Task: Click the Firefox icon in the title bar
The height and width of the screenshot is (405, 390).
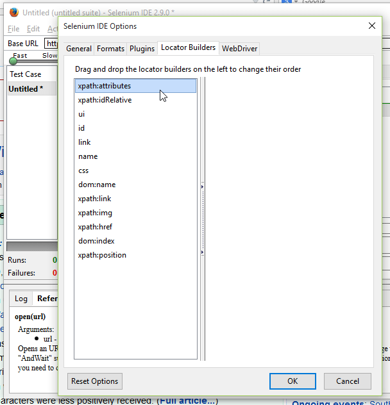Action: [14, 12]
